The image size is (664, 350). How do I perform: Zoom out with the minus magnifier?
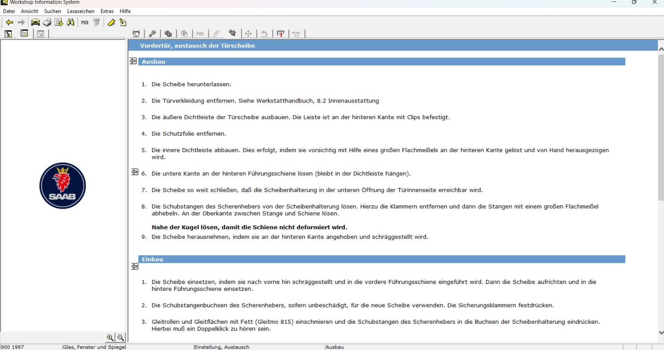pos(121,338)
